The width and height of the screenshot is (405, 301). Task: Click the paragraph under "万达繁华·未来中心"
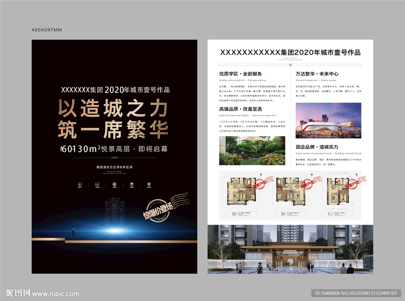pos(328,91)
